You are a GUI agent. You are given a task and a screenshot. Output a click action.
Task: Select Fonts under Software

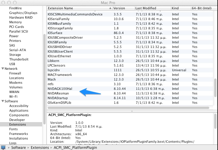click(x=13, y=129)
